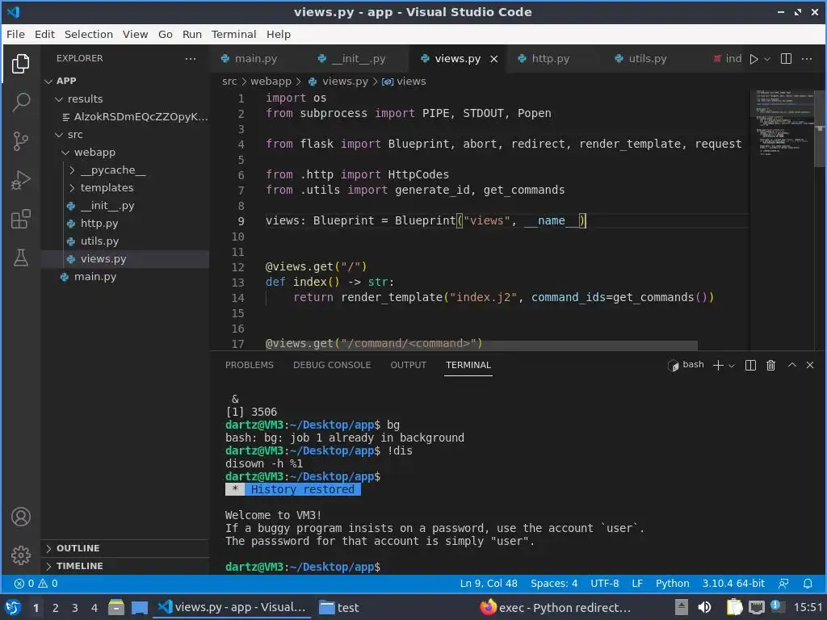Click the Ln 9, Col 48 cursor position
Viewport: 827px width, 620px height.
(x=489, y=583)
